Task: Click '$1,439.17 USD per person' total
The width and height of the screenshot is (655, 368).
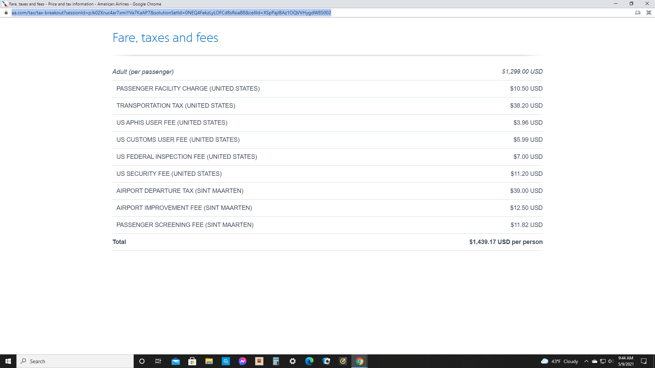Action: 506,242
